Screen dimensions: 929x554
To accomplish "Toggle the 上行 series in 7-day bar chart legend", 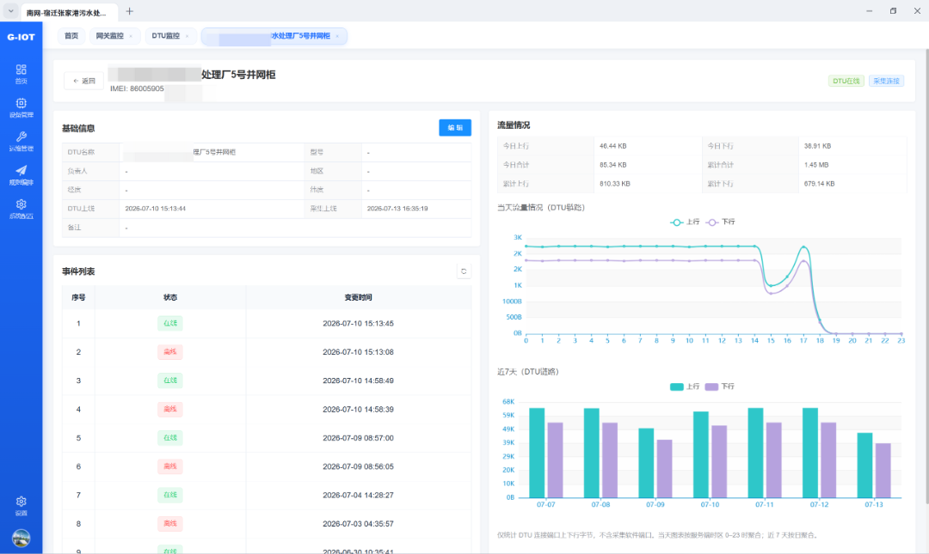I will (x=685, y=387).
